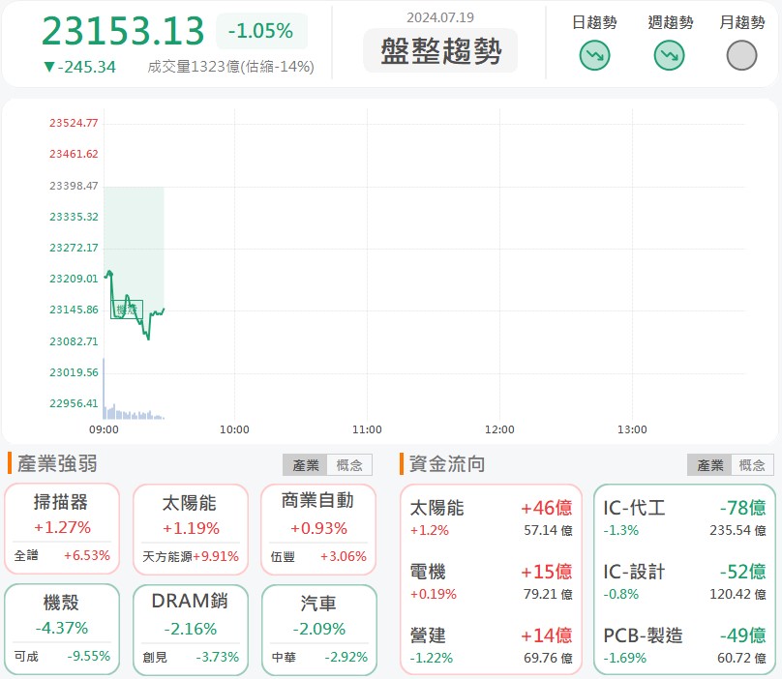Screen dimensions: 782x679
Task: Click the 235.54 億 turnover value
Action: click(737, 530)
